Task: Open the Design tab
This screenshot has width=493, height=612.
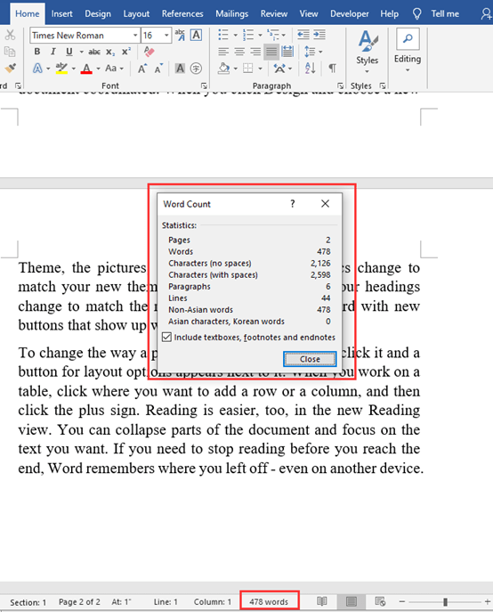Action: pos(98,13)
